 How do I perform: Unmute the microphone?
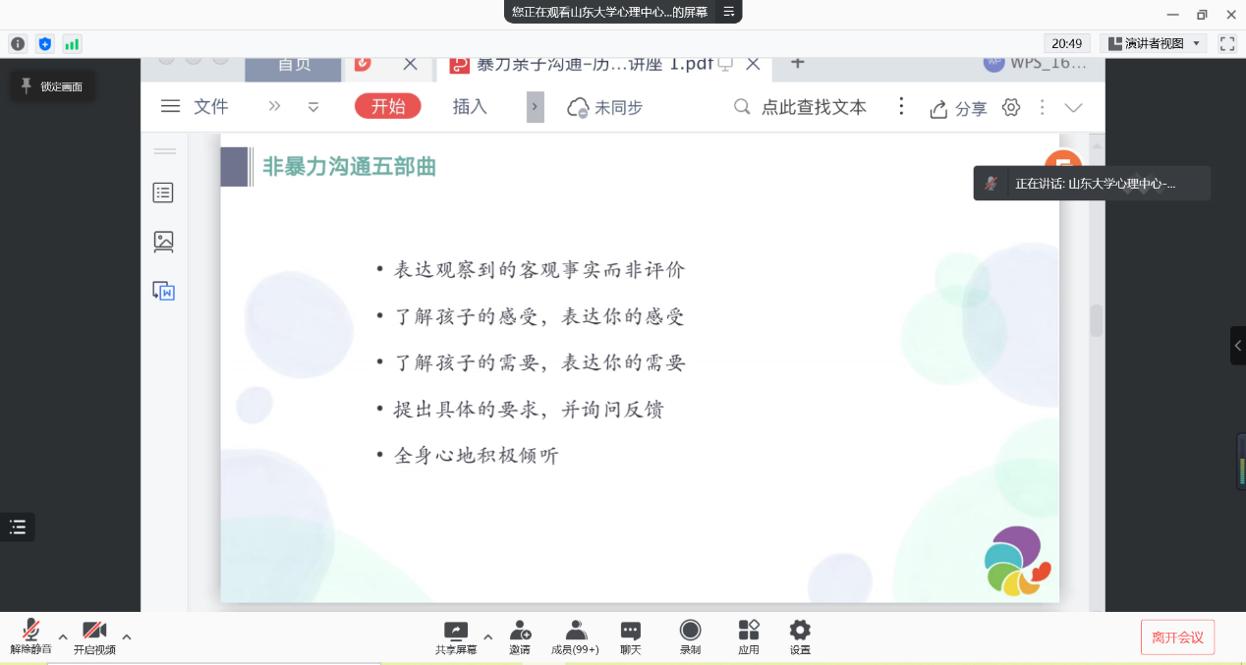(x=30, y=637)
